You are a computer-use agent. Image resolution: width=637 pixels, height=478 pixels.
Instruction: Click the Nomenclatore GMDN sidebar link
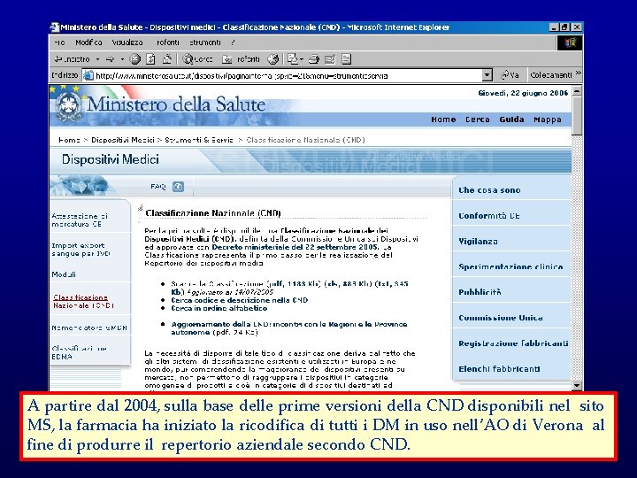pyautogui.click(x=89, y=328)
